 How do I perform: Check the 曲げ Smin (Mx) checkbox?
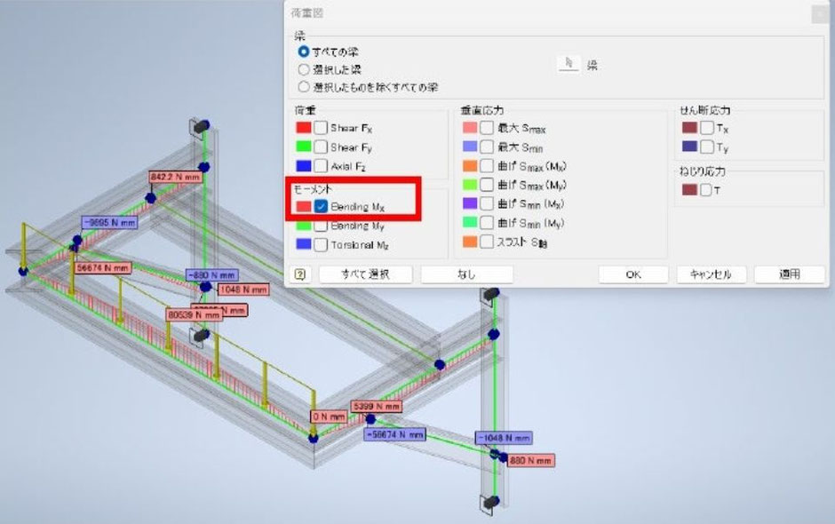487,203
